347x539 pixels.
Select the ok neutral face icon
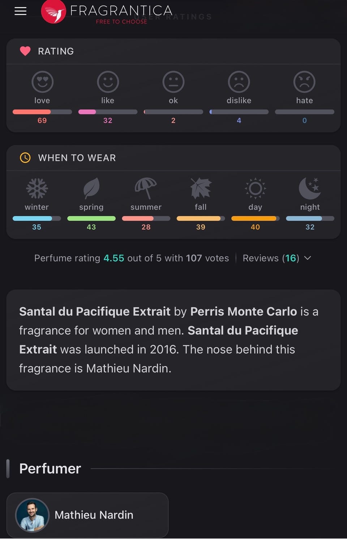coord(173,82)
